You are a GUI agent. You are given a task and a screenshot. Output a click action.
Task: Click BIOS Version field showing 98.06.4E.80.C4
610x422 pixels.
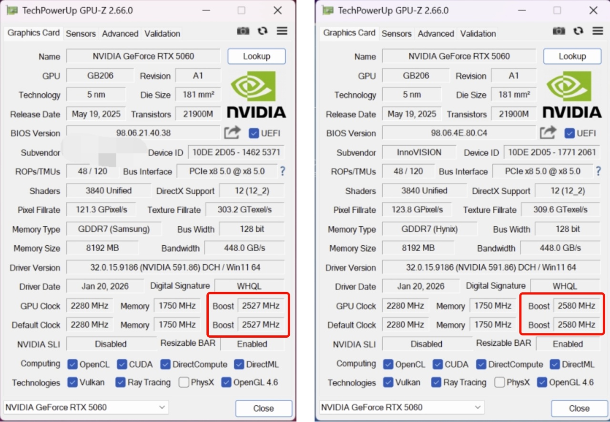[459, 133]
